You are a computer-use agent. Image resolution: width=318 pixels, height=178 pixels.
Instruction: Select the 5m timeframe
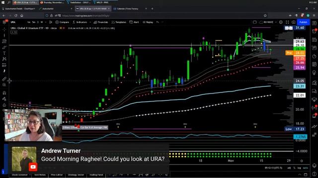34,22
